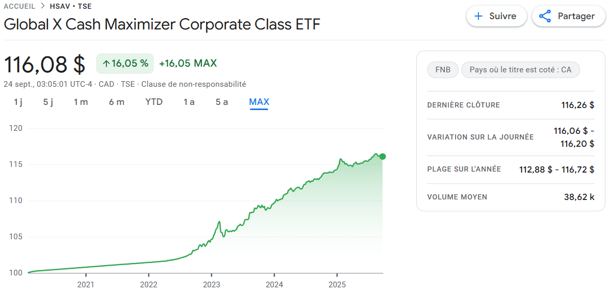This screenshot has width=608, height=293.
Task: Click the Suivre button
Action: pyautogui.click(x=496, y=16)
